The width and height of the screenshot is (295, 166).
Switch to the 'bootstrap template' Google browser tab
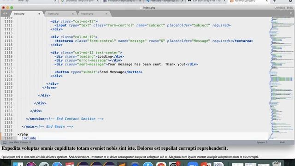[x=80, y=1]
